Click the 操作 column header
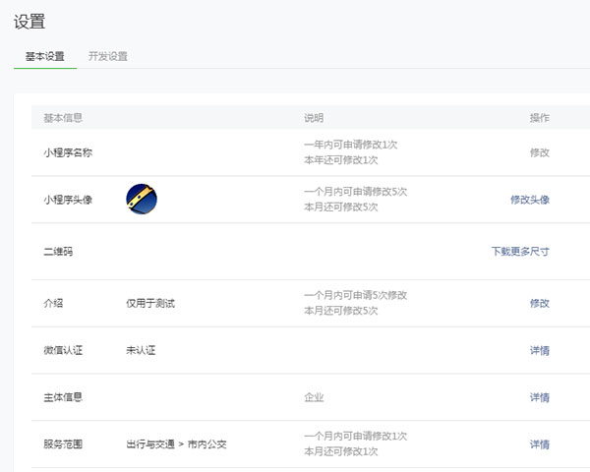This screenshot has width=590, height=472. (539, 118)
